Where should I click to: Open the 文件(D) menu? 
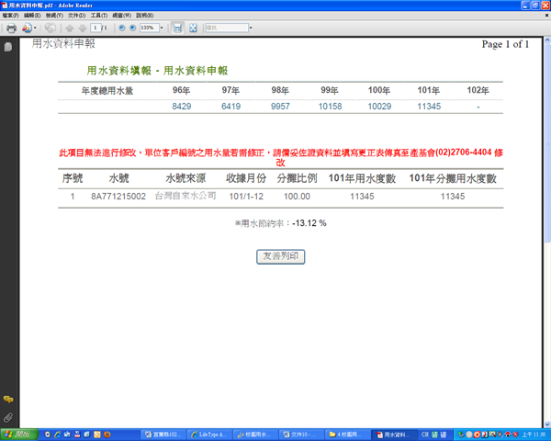[76, 16]
